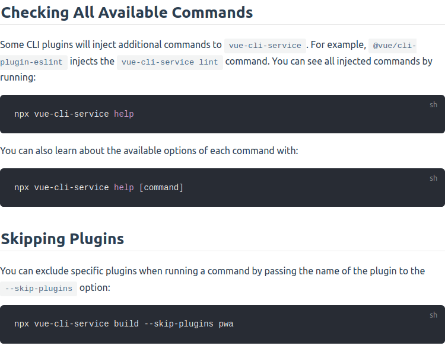This screenshot has width=445, height=349.
Task: Click the inline code '@vue/cli-'
Action: point(392,46)
